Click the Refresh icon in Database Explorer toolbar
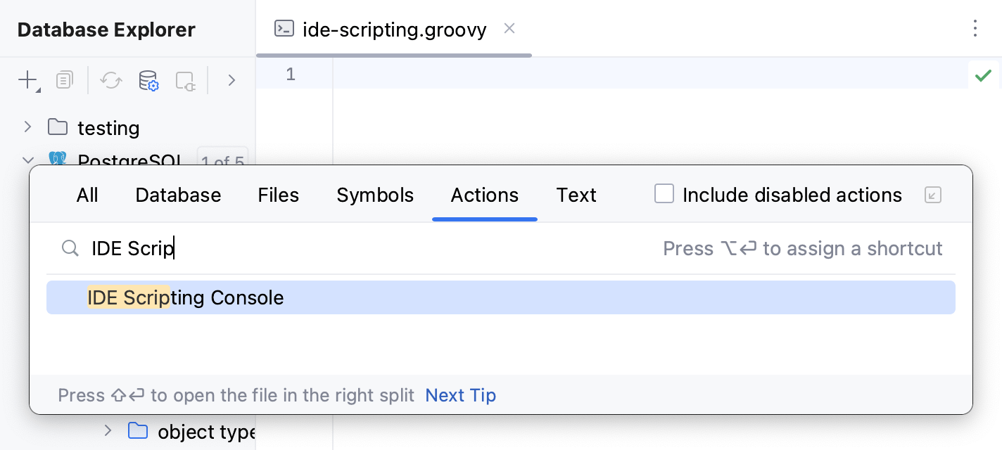This screenshot has width=1002, height=450. coord(111,80)
